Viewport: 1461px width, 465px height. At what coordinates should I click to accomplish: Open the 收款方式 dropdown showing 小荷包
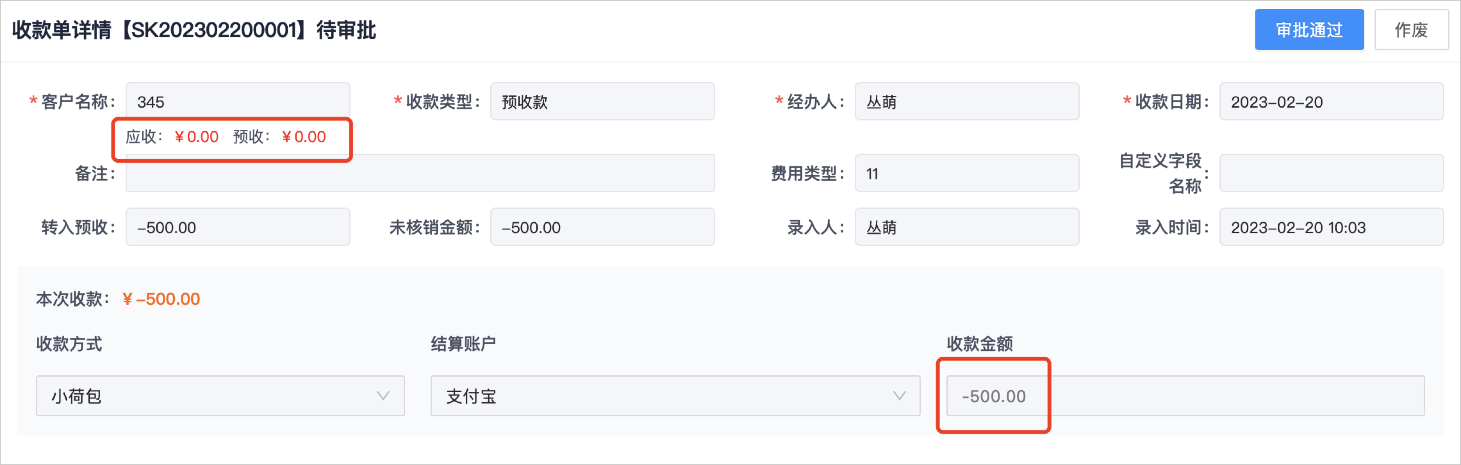click(220, 396)
